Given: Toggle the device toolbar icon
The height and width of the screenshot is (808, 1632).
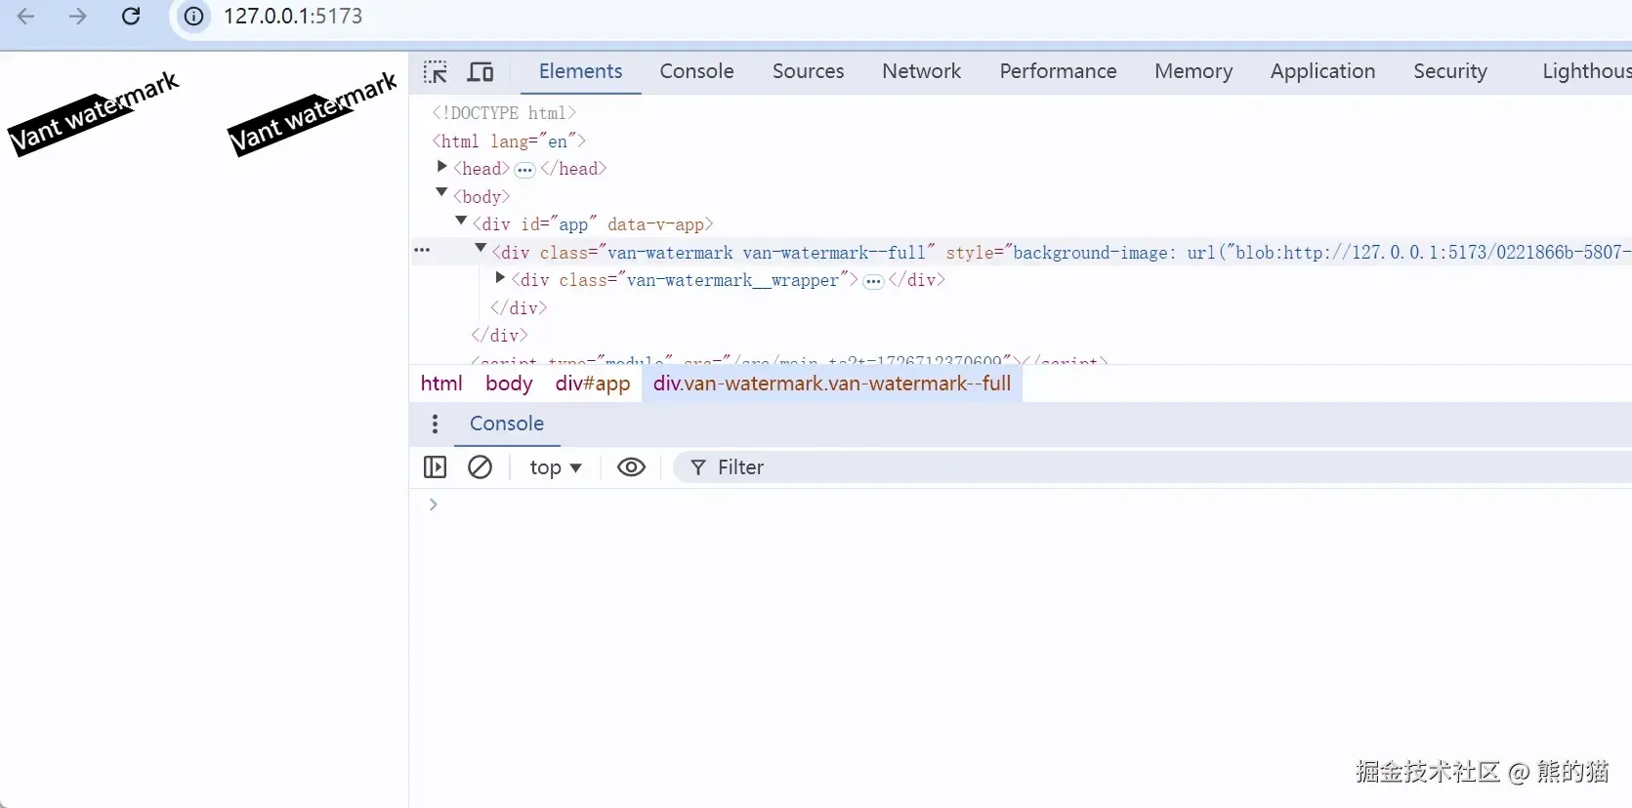Looking at the screenshot, I should 481,72.
